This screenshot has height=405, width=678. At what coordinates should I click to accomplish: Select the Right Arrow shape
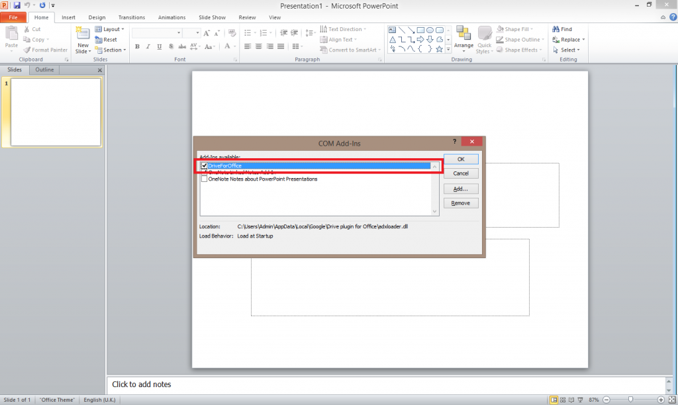(x=420, y=40)
